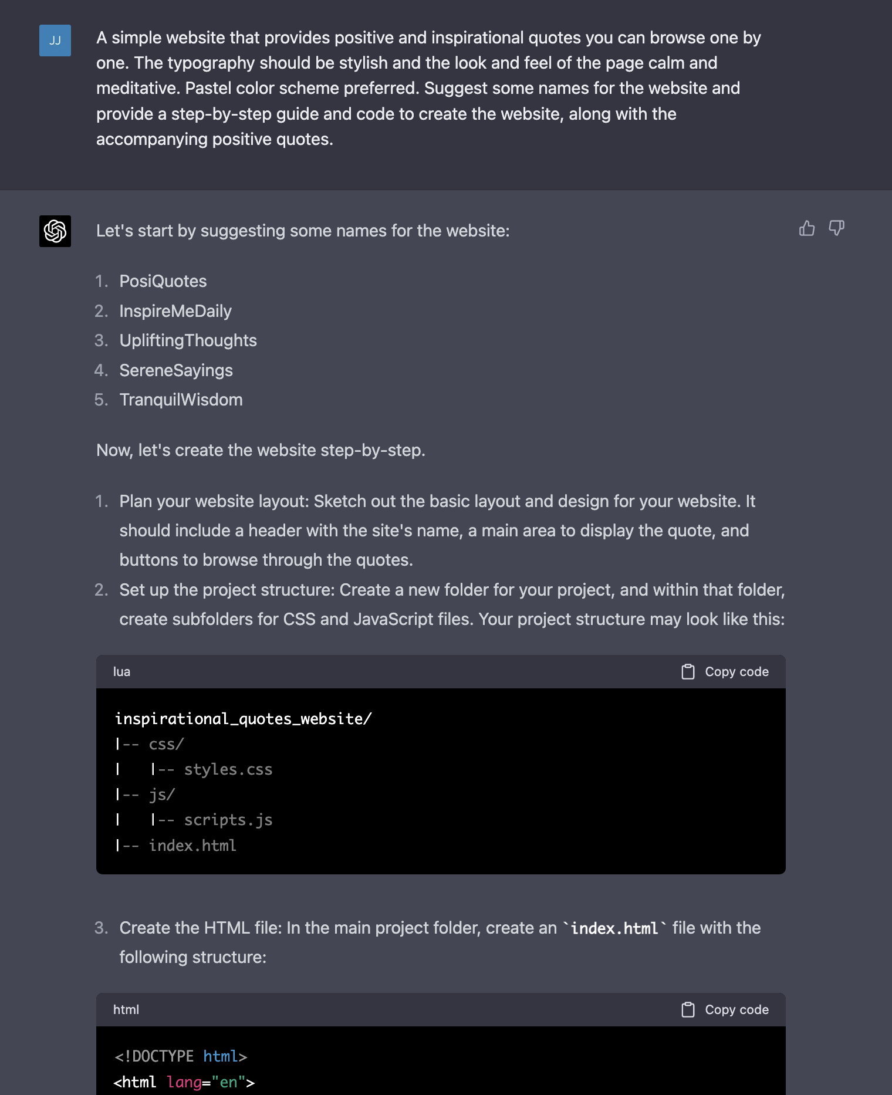Click the <!DOCTYPE html> code line
Image resolution: width=892 pixels, height=1095 pixels.
point(181,1056)
